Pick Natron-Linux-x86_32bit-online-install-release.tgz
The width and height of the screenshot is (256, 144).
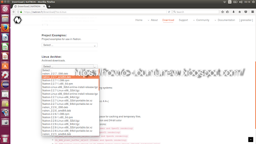click(x=70, y=87)
